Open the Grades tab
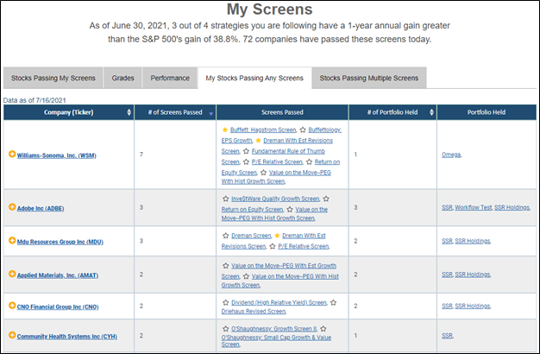540x354 pixels. (122, 78)
